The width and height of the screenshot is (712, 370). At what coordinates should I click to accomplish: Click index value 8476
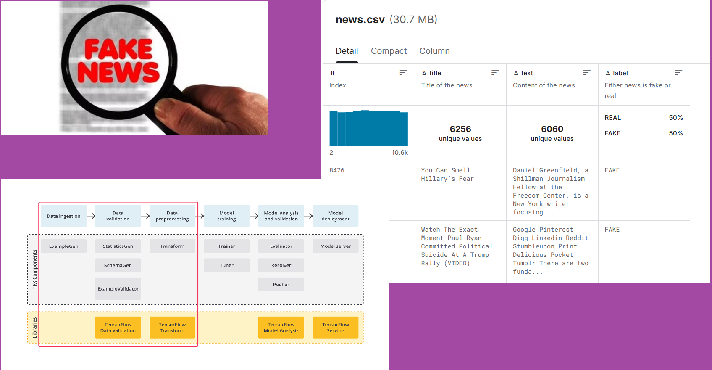pyautogui.click(x=337, y=170)
